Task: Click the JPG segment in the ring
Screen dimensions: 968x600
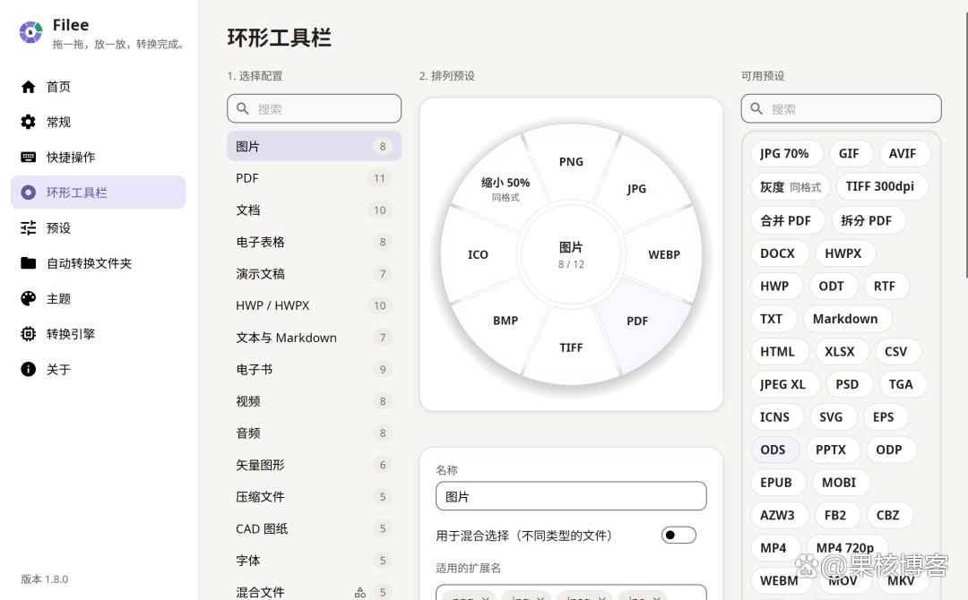Action: click(x=636, y=189)
